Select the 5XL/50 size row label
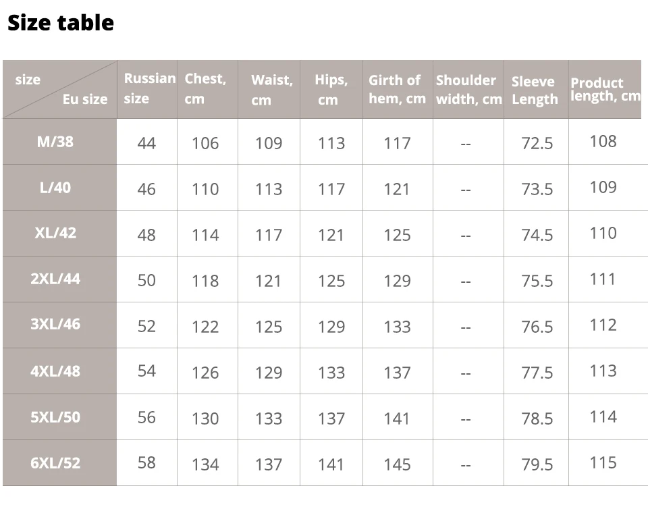This screenshot has width=648, height=511. (55, 416)
